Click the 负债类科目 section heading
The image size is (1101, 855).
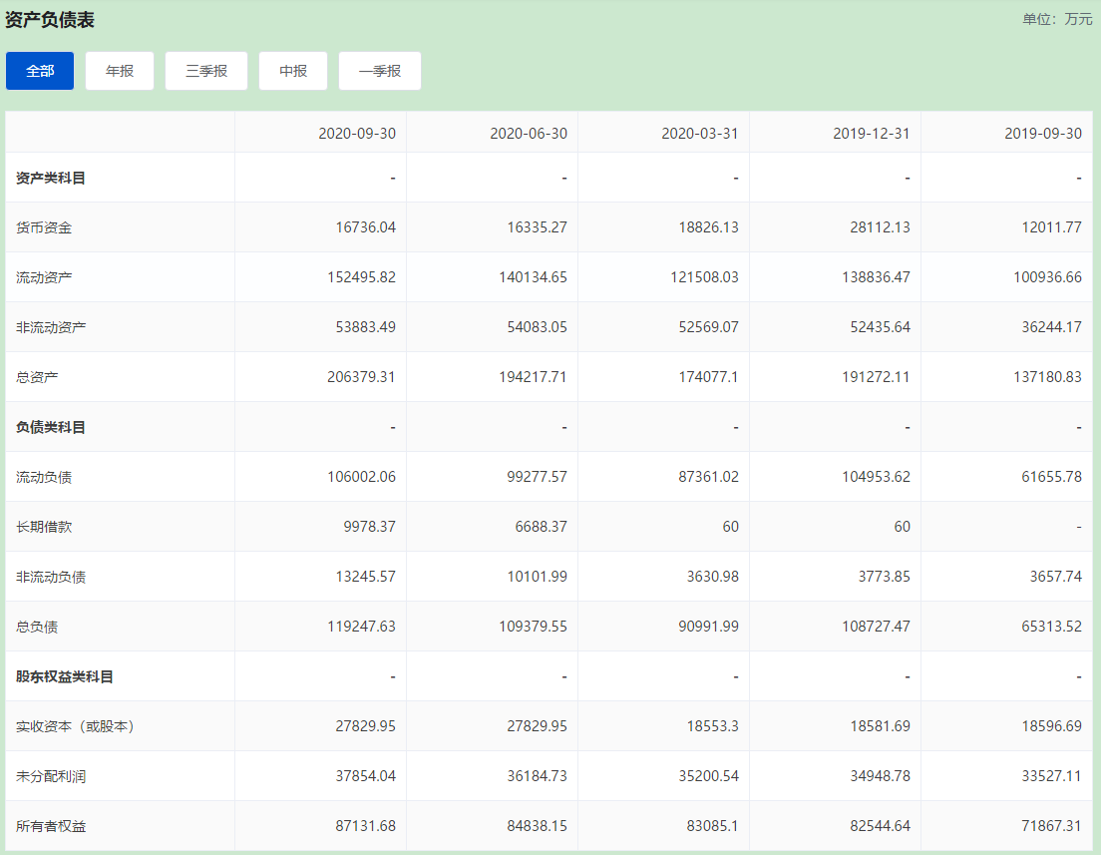coord(51,427)
